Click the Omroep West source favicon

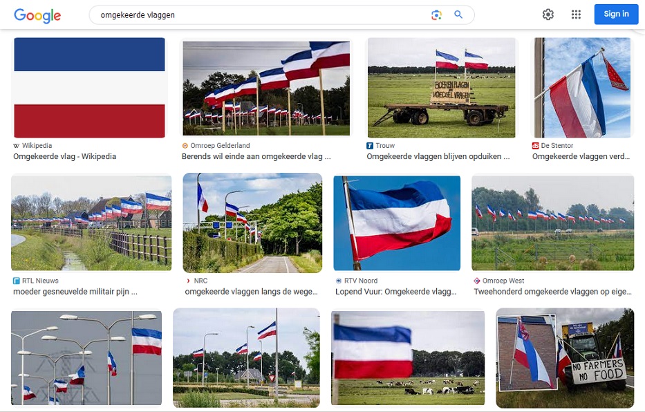tap(477, 281)
